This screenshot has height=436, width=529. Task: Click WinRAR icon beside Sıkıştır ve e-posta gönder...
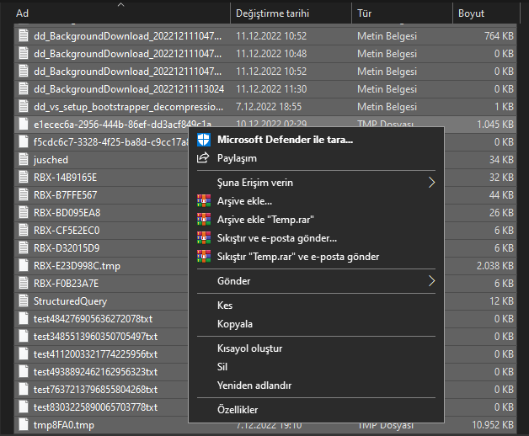(203, 238)
